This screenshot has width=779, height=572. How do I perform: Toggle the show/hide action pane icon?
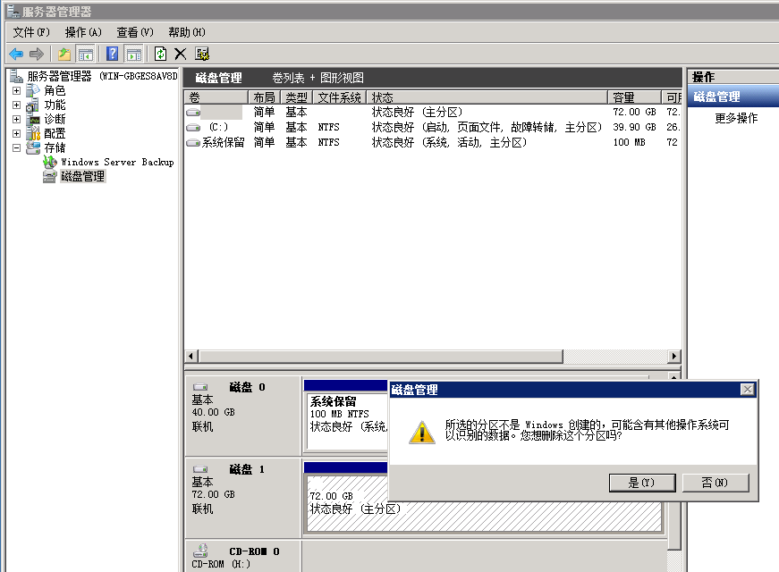coord(133,54)
